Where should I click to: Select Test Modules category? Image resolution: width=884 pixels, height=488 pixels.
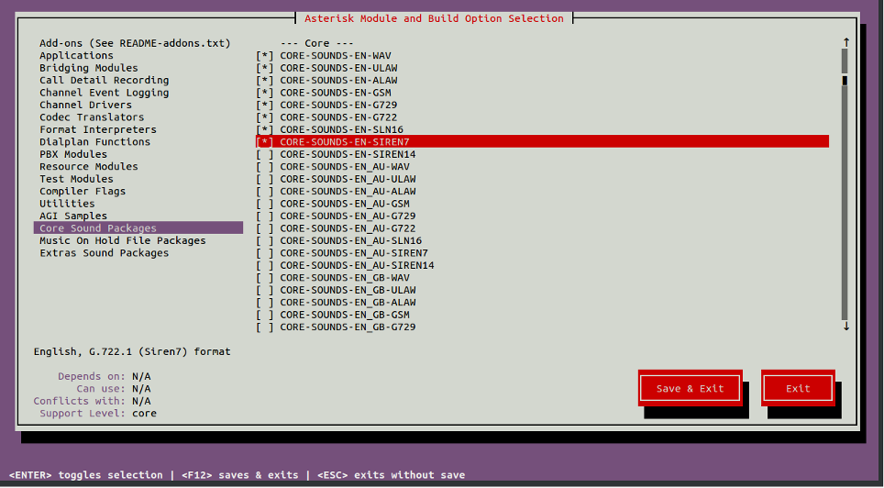(76, 180)
